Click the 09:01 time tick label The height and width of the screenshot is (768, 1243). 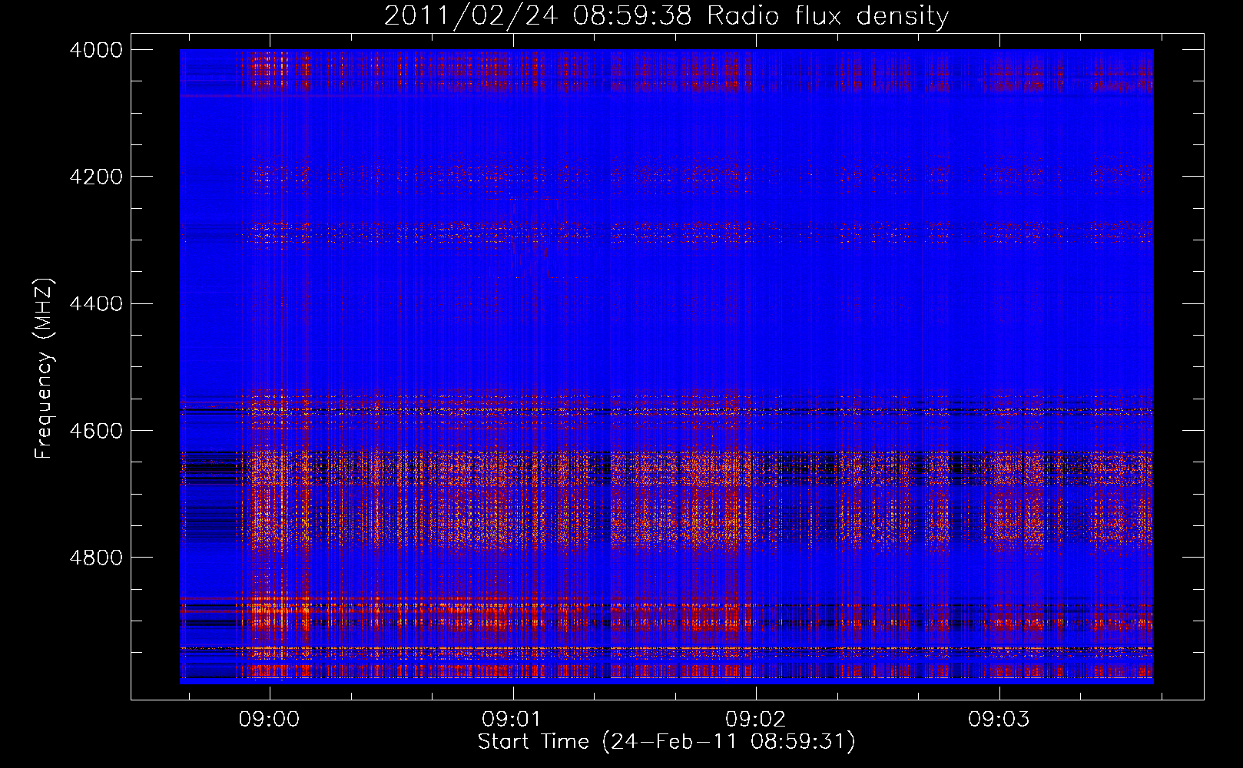click(x=512, y=720)
